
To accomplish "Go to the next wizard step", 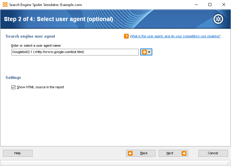I will pos(173,153).
